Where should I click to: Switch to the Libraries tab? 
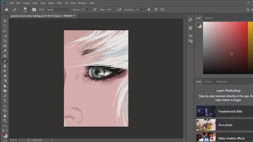click(208, 82)
